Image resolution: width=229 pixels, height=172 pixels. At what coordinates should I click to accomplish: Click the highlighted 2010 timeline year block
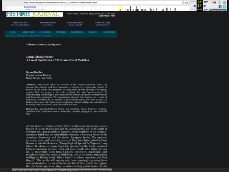click(x=120, y=8)
